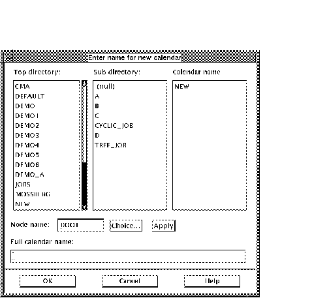The width and height of the screenshot is (312, 298).
Task: Open Help for this dialog
Action: [212, 281]
